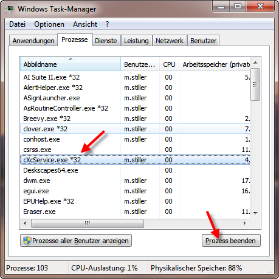
Task: Click the Prozesse: 103 status entry
Action: pos(27,268)
